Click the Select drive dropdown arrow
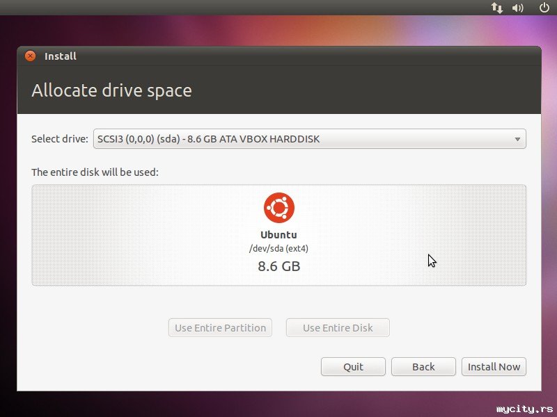557x417 pixels. 517,139
